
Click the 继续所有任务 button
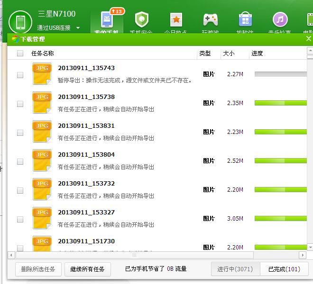click(x=88, y=269)
